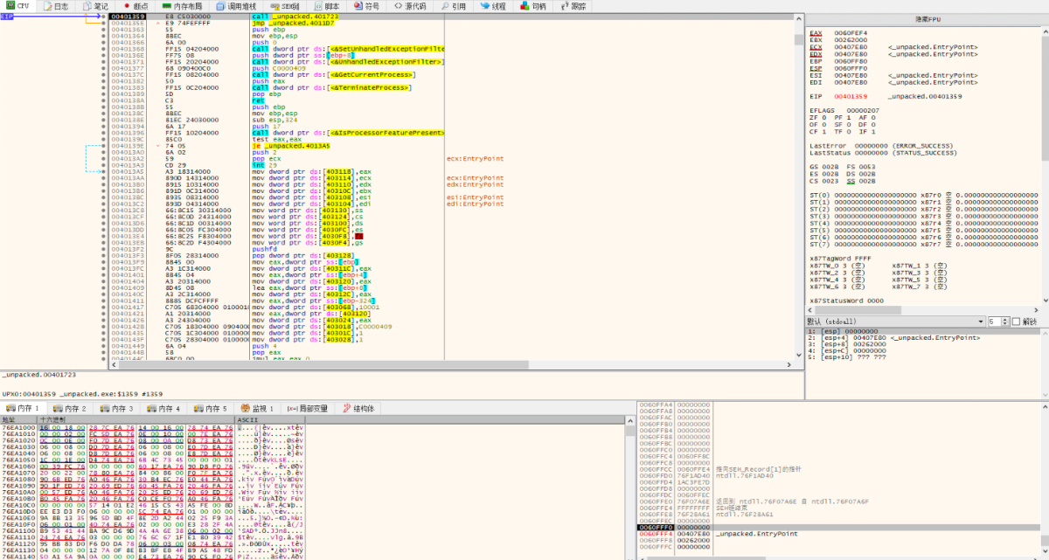
Task: Open the 默认 (stdcall) calling convention dropdown
Action: [x=896, y=321]
